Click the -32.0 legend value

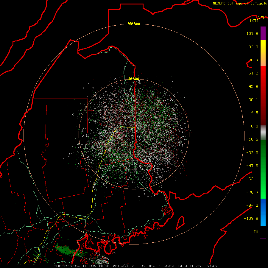pos(252,153)
